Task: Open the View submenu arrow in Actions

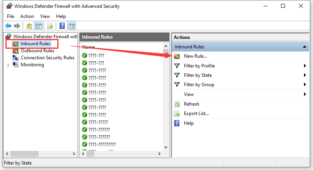Action: click(305, 94)
